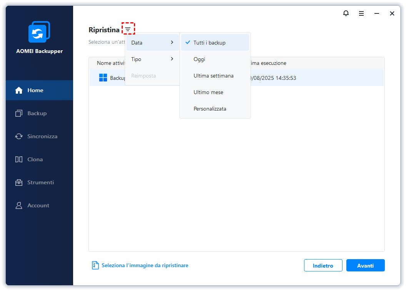Click the Strumenti toolbox icon

pyautogui.click(x=18, y=182)
